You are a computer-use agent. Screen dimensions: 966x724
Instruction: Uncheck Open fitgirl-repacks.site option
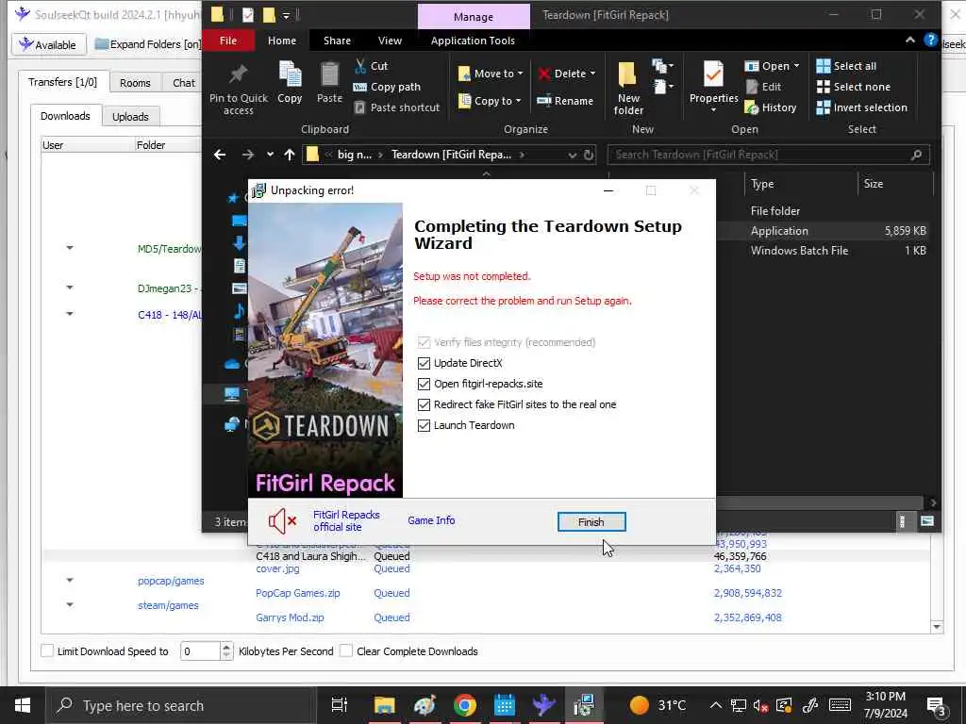click(424, 385)
